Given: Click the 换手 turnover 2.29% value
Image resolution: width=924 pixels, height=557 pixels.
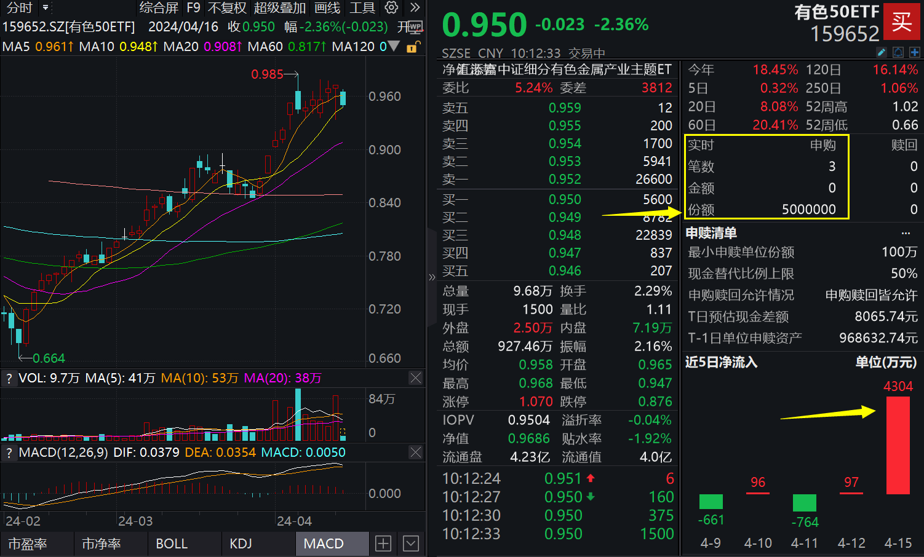Looking at the screenshot, I should pyautogui.click(x=653, y=291).
